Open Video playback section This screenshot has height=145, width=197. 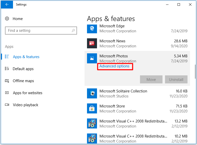25,105
